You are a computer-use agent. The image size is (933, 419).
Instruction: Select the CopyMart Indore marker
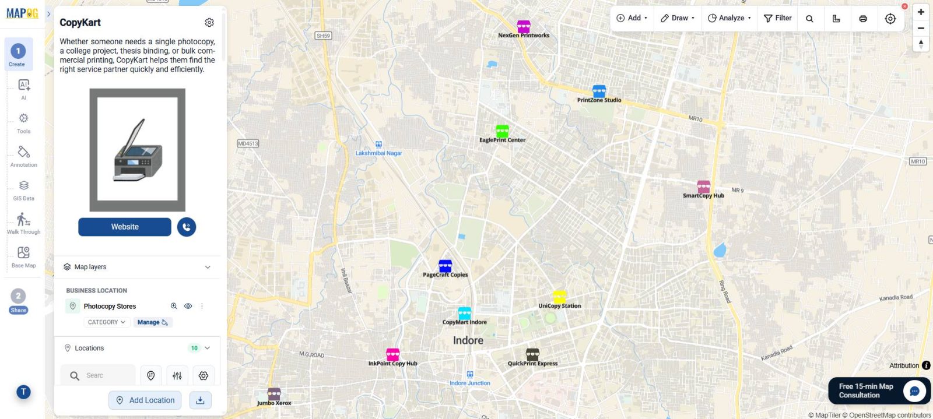[x=464, y=314]
